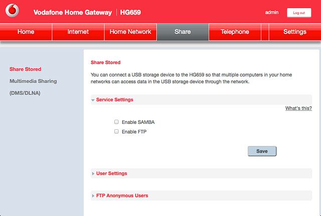The image size is (321, 216).
Task: Tick the Enable FTP checkbox
Action: (x=116, y=131)
